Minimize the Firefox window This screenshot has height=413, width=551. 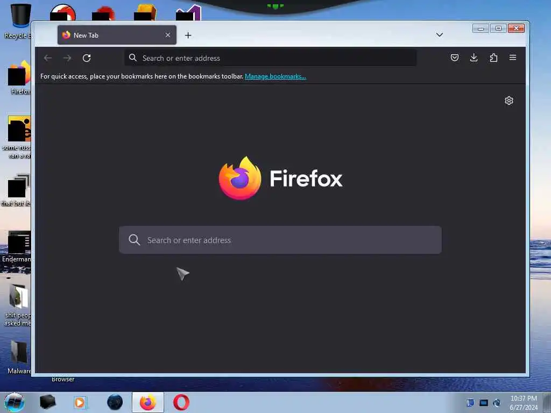coord(481,28)
